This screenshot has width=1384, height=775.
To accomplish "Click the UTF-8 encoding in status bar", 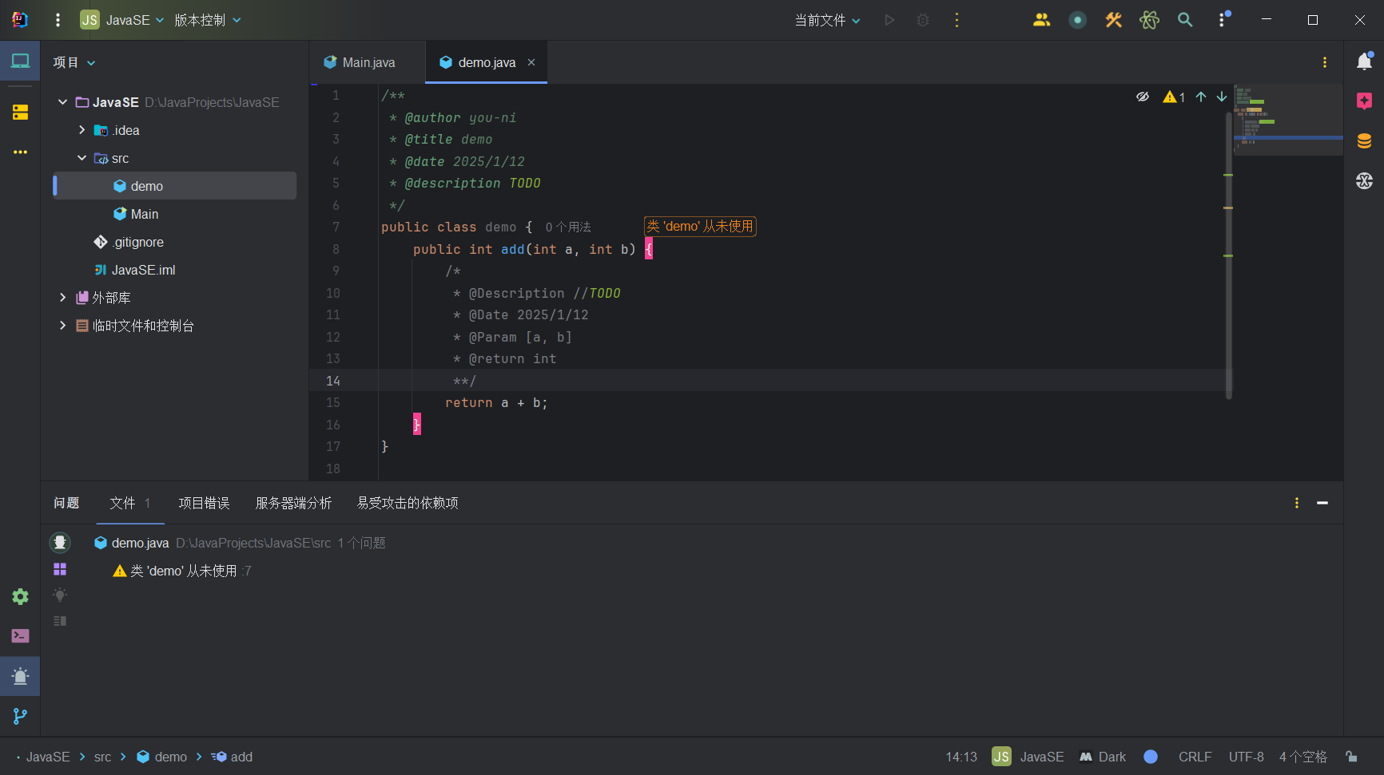I will 1246,757.
